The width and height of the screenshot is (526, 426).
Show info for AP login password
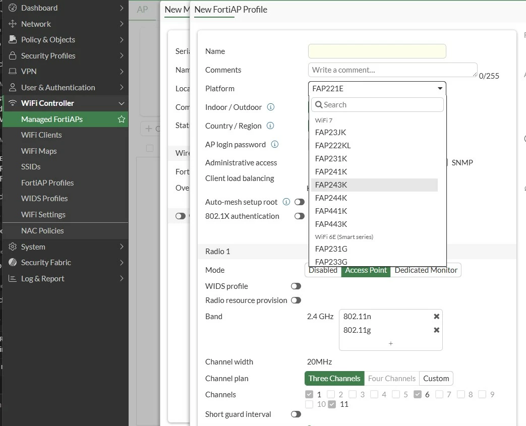[274, 145]
